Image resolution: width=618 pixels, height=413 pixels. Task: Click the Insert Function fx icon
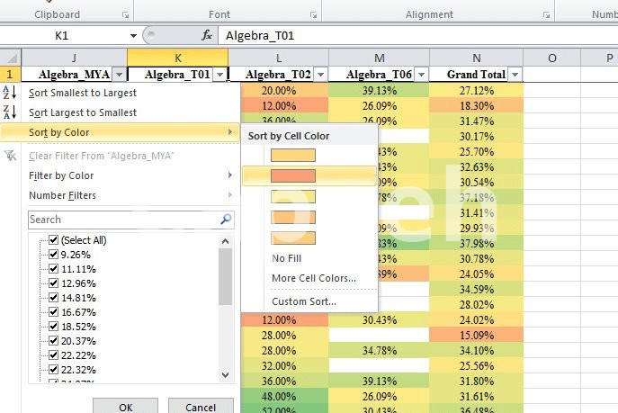(206, 35)
